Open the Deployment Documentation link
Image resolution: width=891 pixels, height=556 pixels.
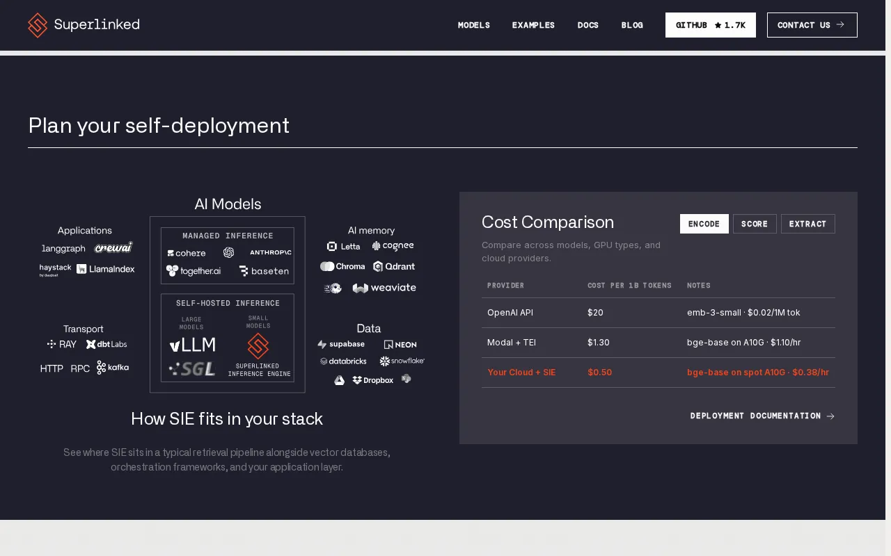click(x=763, y=416)
